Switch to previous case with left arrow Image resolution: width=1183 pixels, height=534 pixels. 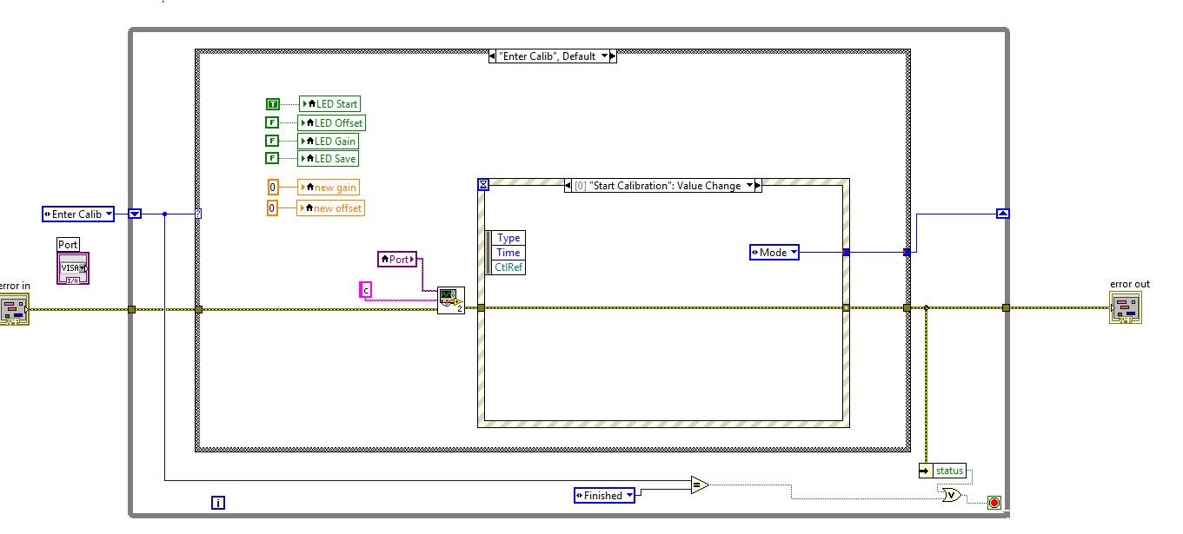[x=493, y=56]
